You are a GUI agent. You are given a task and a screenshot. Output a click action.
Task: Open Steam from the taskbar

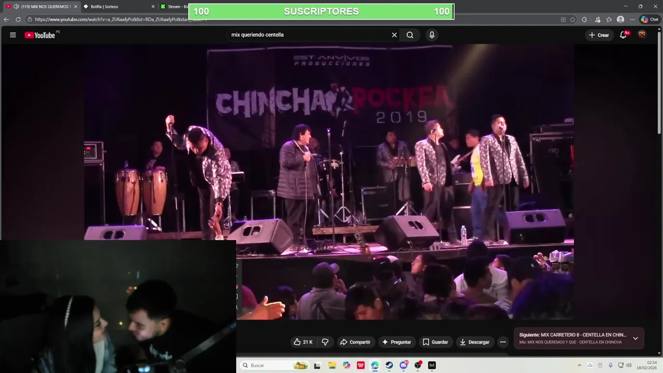coord(389,365)
